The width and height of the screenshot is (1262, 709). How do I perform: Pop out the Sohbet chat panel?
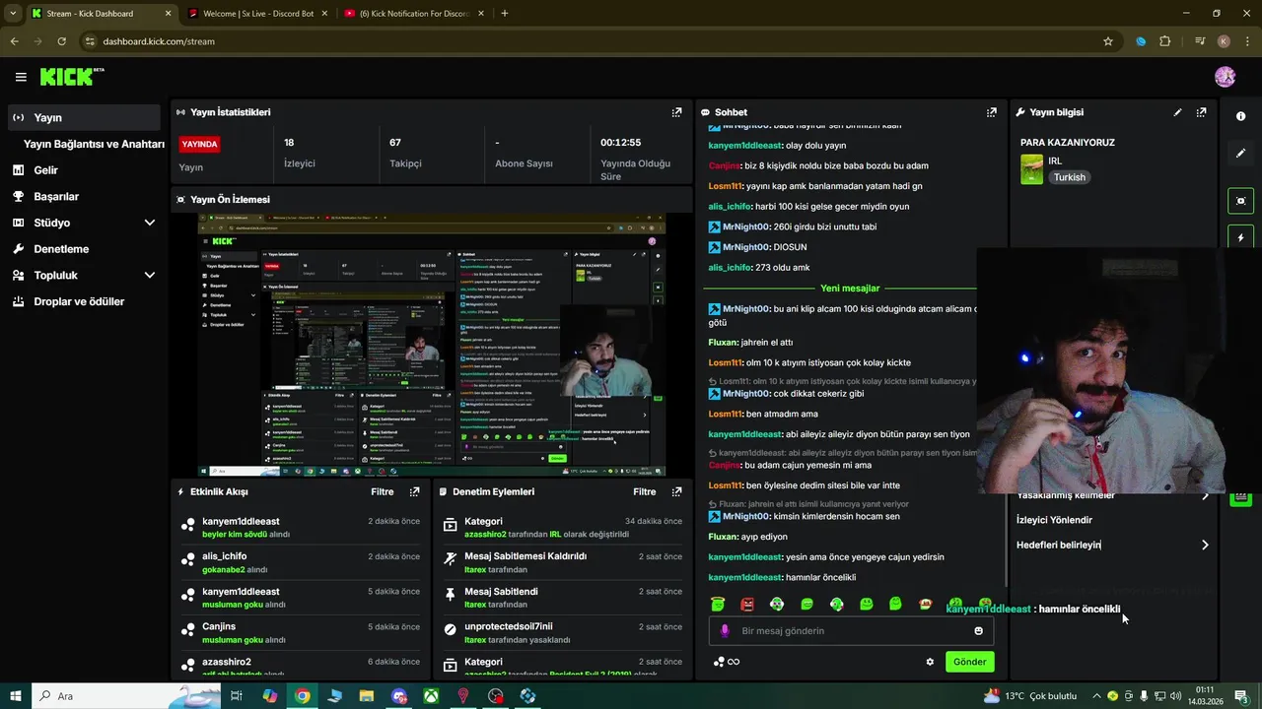coord(991,112)
